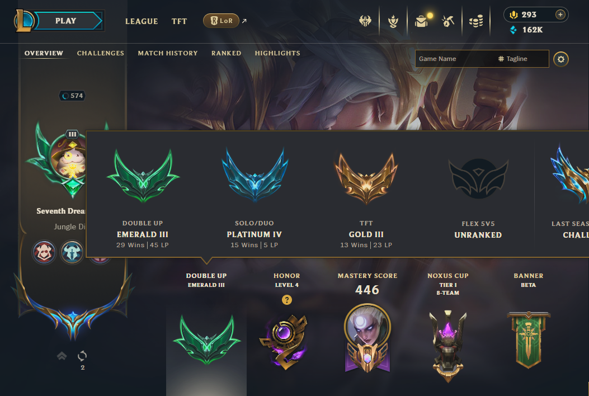Switch to the Challenges tab
This screenshot has width=589, height=396.
click(101, 53)
